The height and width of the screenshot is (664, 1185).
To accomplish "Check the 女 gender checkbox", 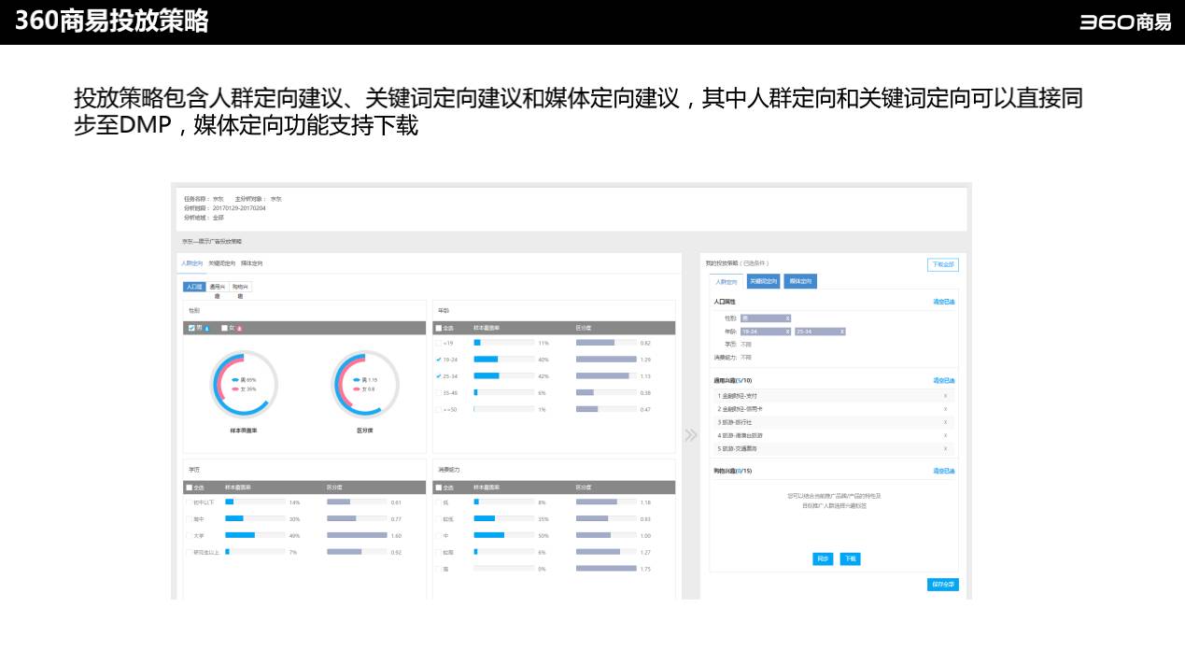I will pyautogui.click(x=224, y=328).
